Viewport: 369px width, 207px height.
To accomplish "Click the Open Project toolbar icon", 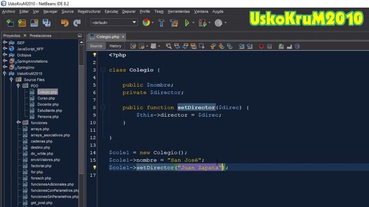I will (34, 23).
